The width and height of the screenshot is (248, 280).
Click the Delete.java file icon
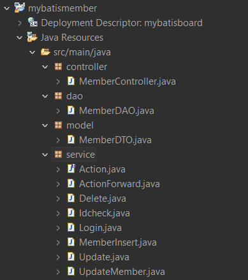click(x=71, y=198)
